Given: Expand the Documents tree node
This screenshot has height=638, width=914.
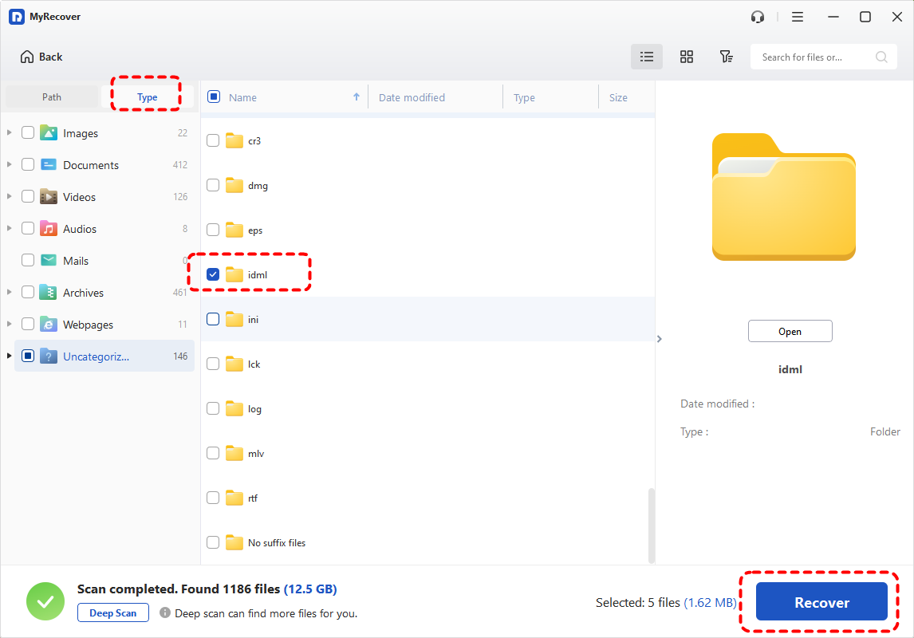Looking at the screenshot, I should click(x=10, y=165).
